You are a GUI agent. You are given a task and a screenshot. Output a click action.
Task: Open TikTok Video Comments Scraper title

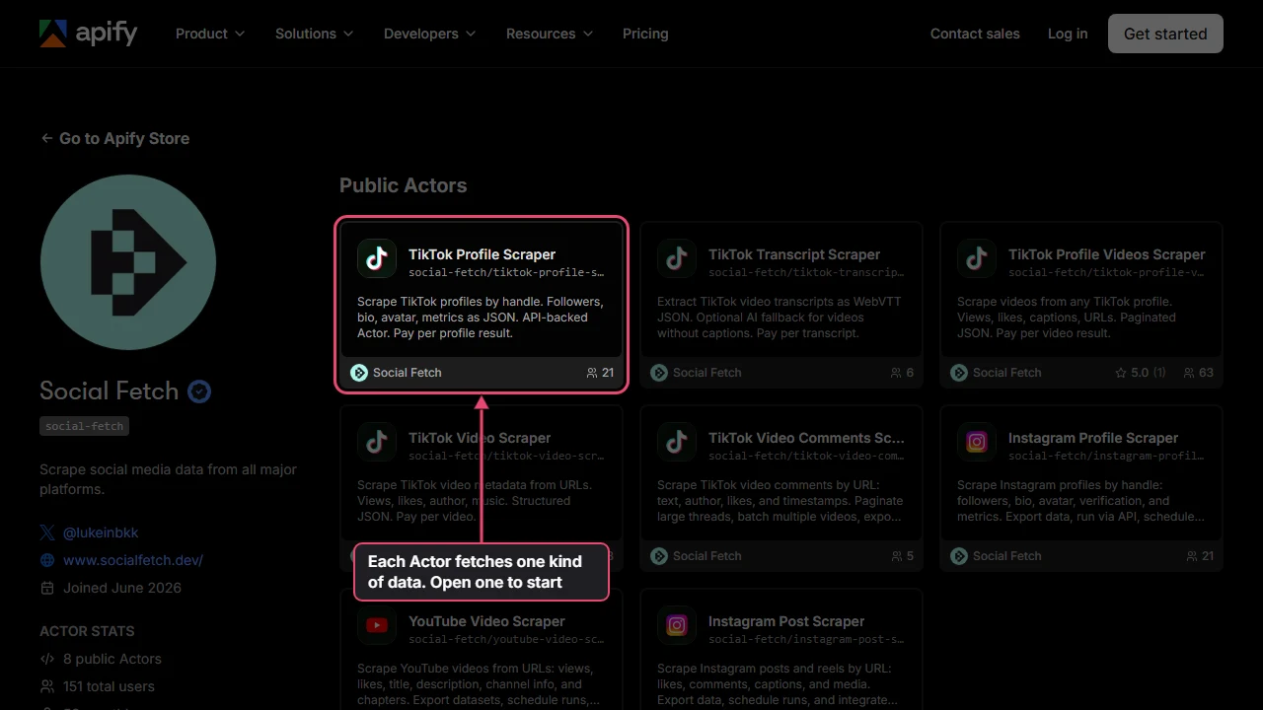coord(806,438)
